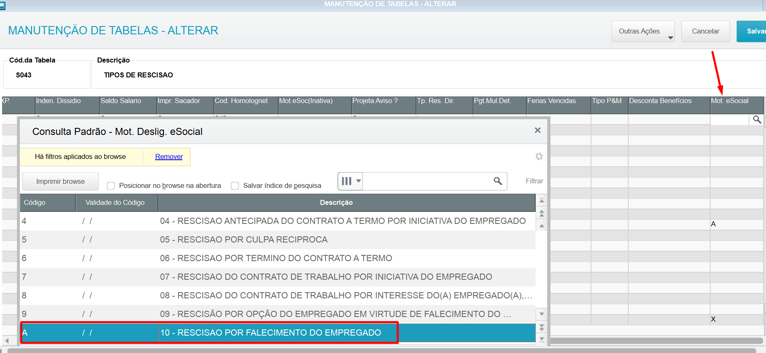Open the column selector dropdown beside the search box
766x353 pixels.
pos(350,181)
